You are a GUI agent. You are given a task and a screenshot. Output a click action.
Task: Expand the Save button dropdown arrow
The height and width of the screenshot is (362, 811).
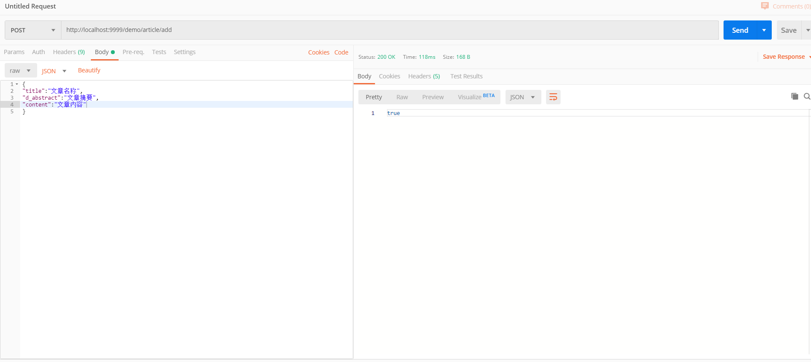(808, 30)
